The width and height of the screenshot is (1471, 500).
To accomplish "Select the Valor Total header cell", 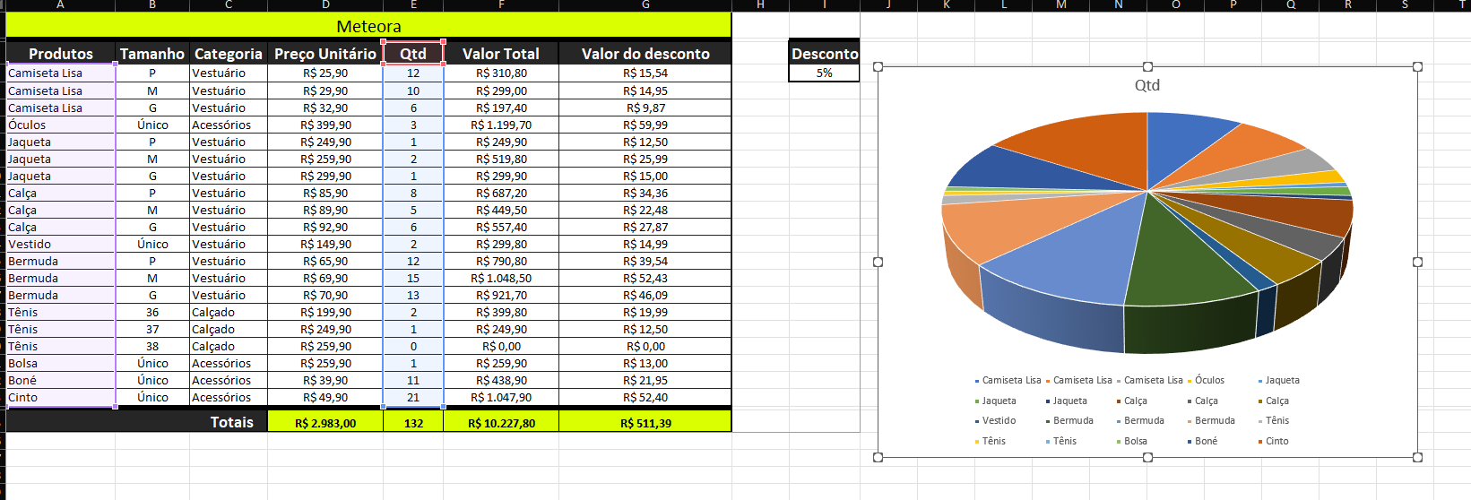I will tap(501, 54).
